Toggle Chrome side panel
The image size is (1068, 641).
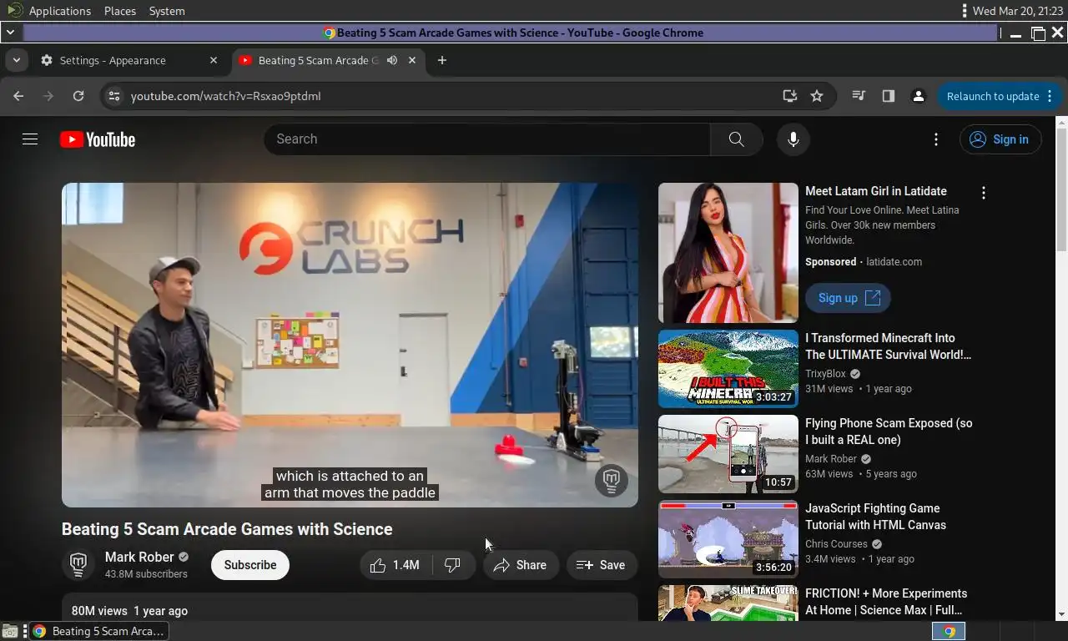(x=888, y=96)
